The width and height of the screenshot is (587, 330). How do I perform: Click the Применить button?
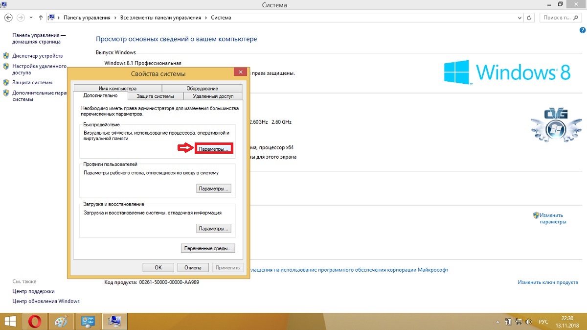[227, 267]
